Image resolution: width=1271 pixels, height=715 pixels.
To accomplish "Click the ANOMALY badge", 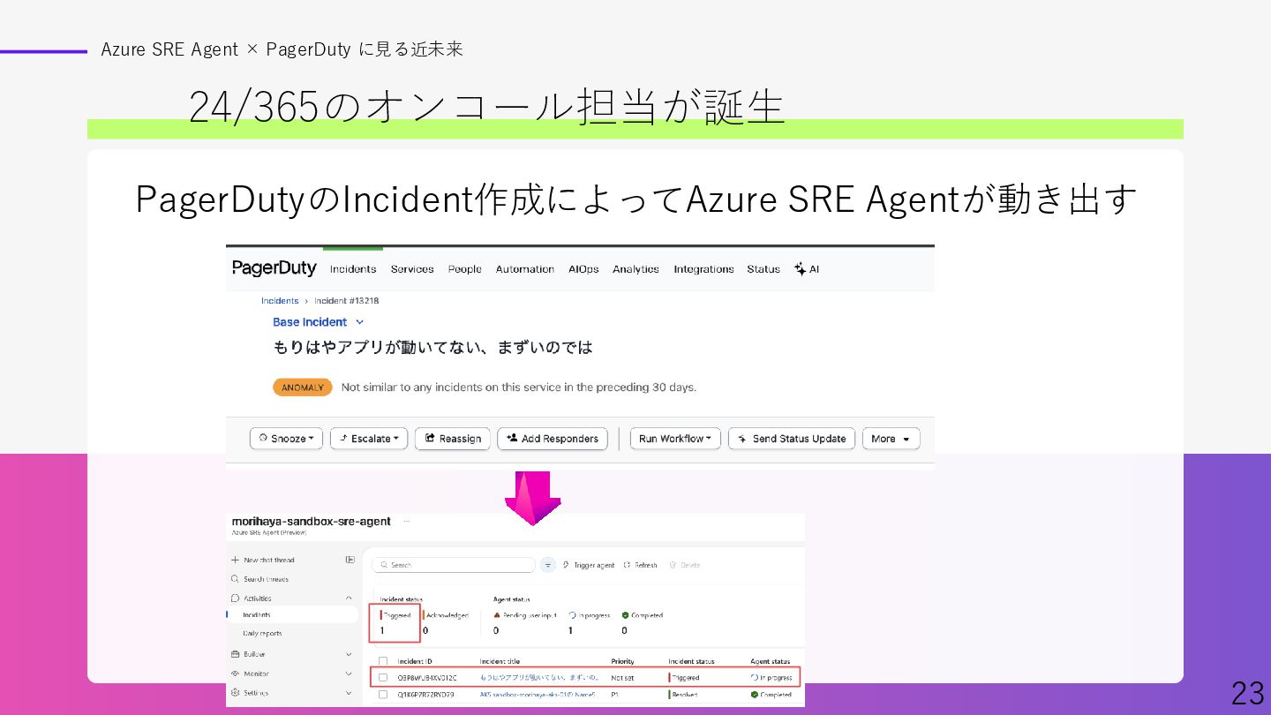I will (303, 388).
